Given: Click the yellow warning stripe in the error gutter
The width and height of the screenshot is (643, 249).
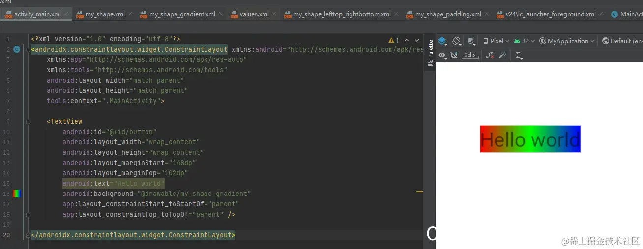Looking at the screenshot, I should click(x=419, y=191).
